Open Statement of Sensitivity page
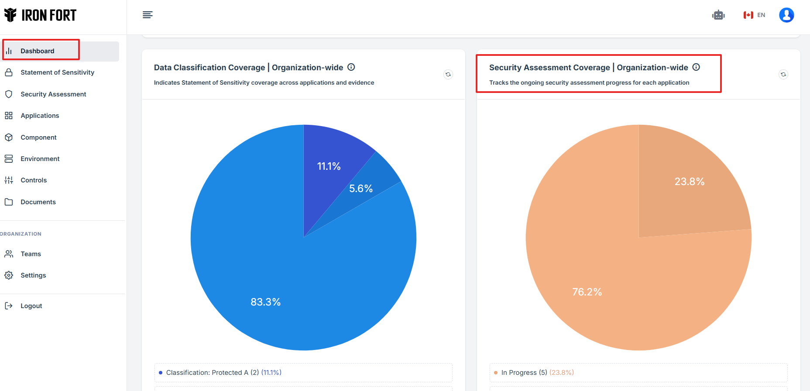 [57, 72]
